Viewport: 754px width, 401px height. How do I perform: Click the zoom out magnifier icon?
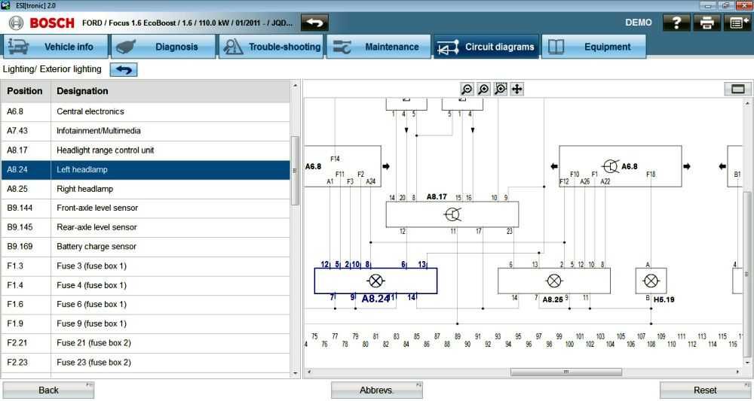pyautogui.click(x=467, y=90)
